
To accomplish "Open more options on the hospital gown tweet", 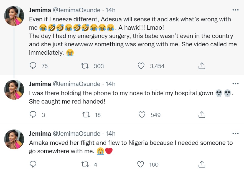I will pyautogui.click(x=235, y=84).
